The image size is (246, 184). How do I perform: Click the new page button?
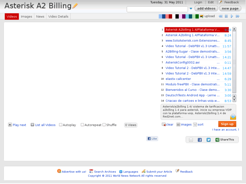point(230,8)
